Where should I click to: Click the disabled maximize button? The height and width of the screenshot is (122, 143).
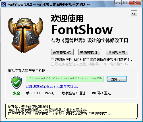click(125, 3)
